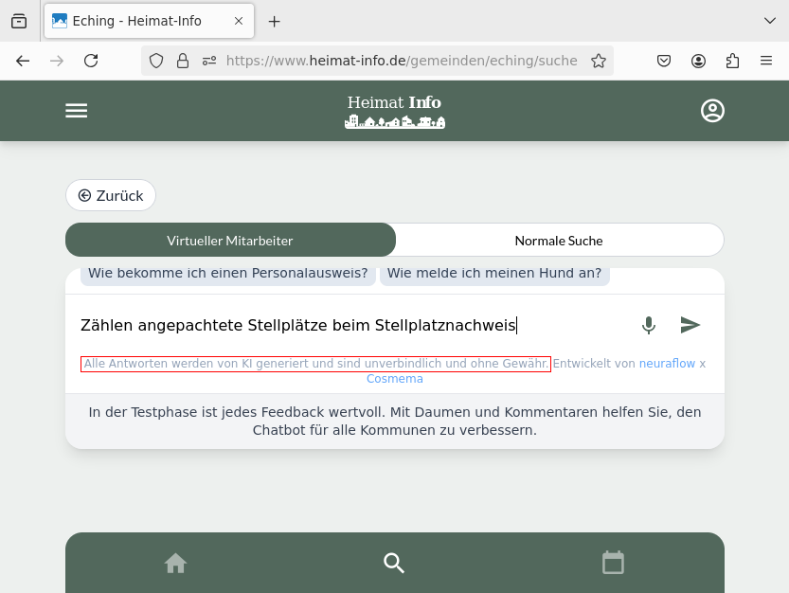Switch to Virtueller Mitarbeiter mode
The width and height of the screenshot is (789, 593).
[230, 241]
